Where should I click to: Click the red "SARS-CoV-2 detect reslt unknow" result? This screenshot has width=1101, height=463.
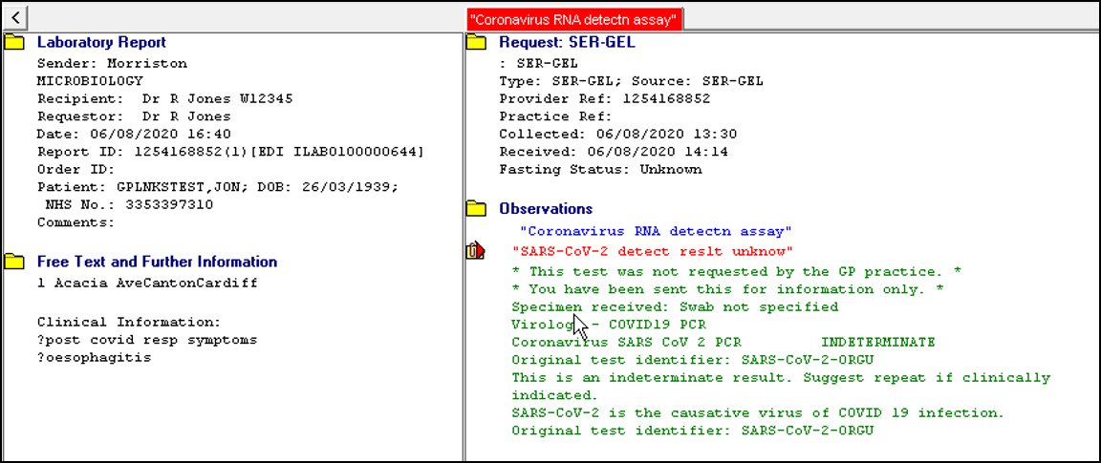pos(653,251)
